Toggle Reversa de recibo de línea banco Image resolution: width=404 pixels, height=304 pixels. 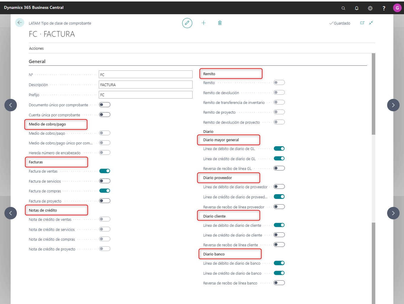click(x=279, y=283)
